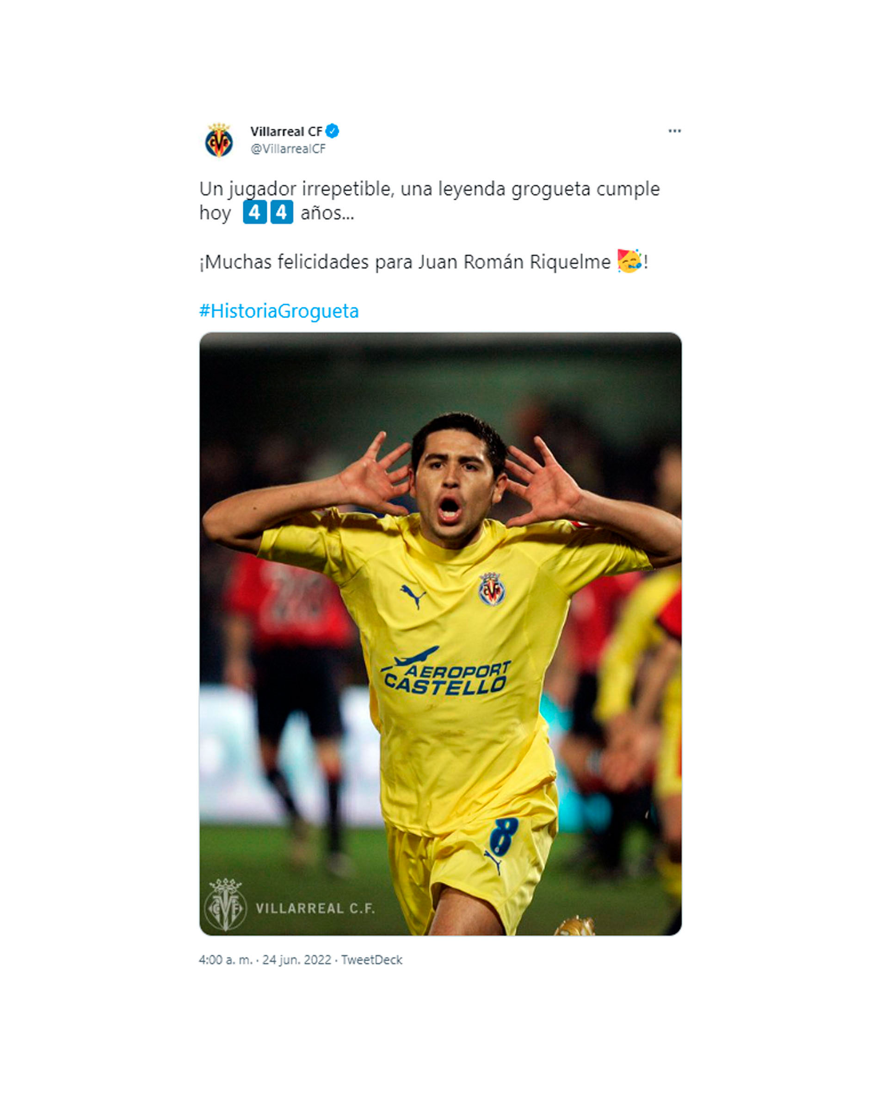Click the TweetDeck source label
The width and height of the screenshot is (888, 1095).
(x=372, y=960)
